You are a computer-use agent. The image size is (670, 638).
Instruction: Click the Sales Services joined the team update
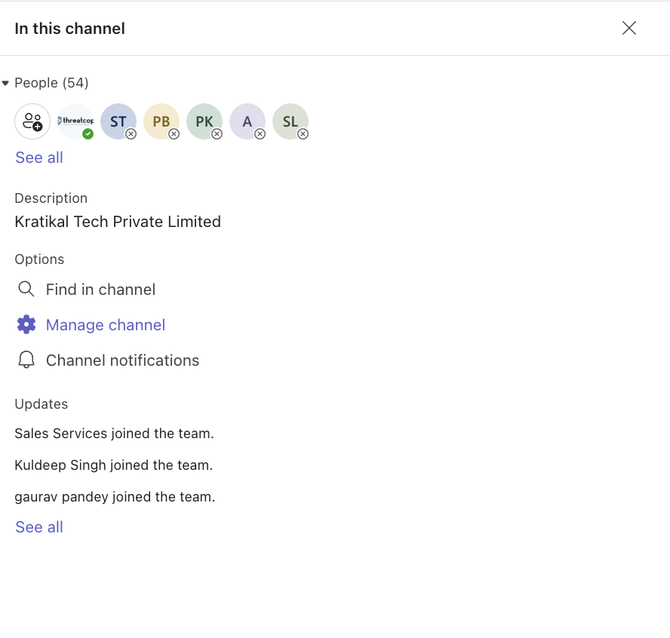(114, 434)
